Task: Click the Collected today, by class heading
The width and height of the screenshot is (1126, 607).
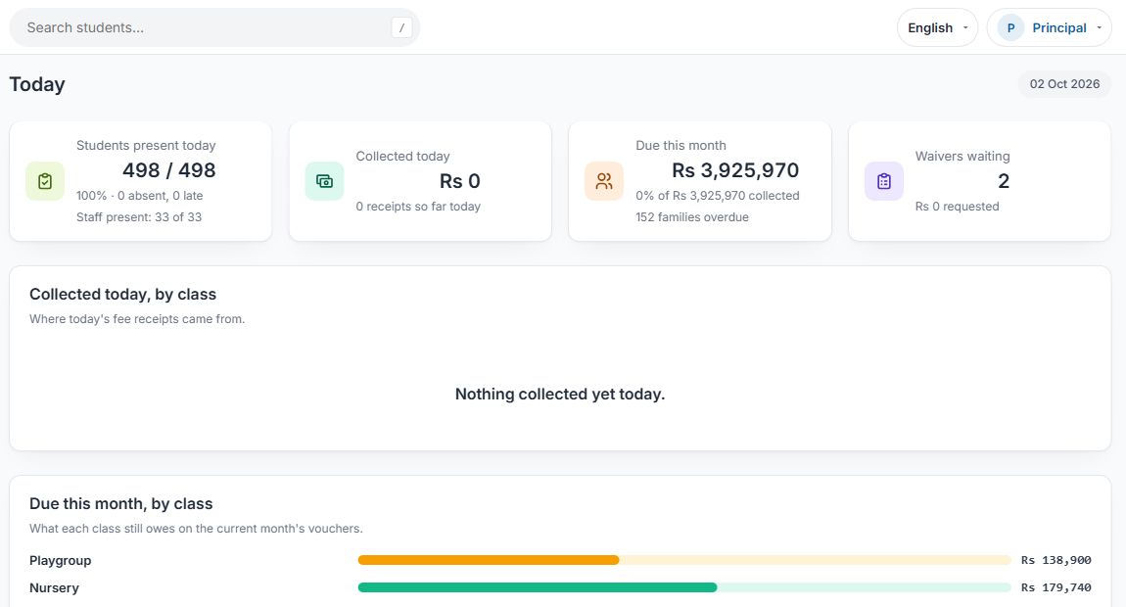Action: click(122, 295)
